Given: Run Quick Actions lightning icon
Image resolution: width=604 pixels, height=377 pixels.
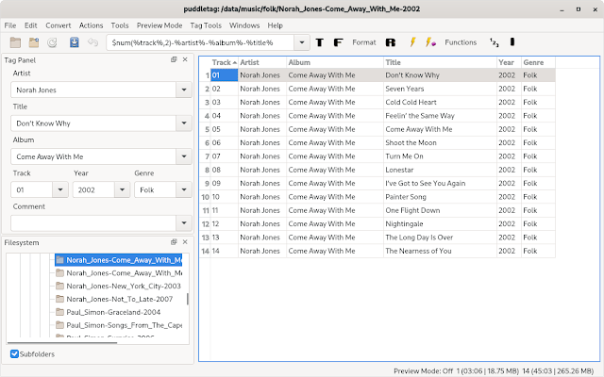Looking at the screenshot, I should click(x=412, y=41).
